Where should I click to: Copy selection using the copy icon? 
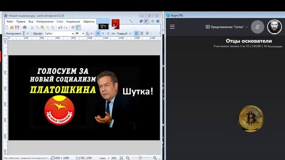(x=37, y=28)
